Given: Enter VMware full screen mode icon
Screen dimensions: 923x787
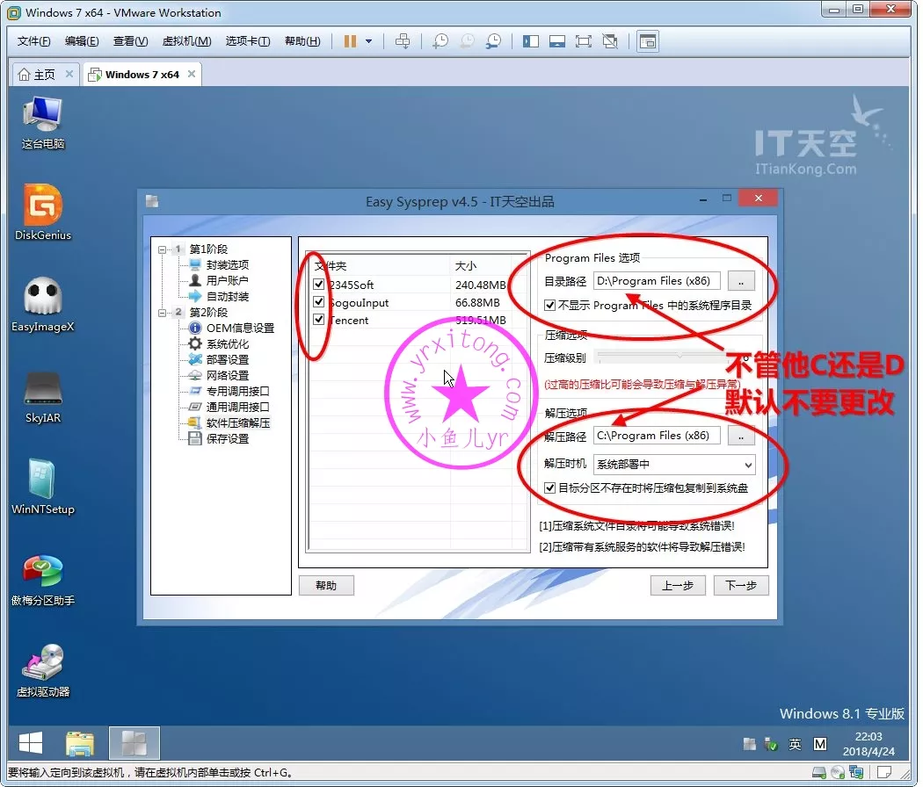Looking at the screenshot, I should coord(583,41).
